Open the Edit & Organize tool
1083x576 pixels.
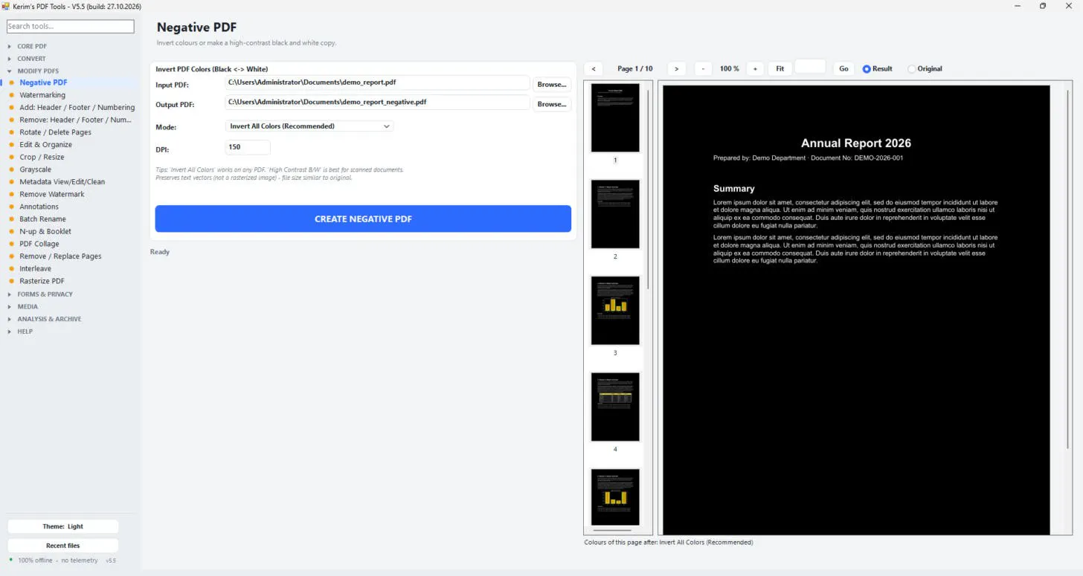coord(45,145)
